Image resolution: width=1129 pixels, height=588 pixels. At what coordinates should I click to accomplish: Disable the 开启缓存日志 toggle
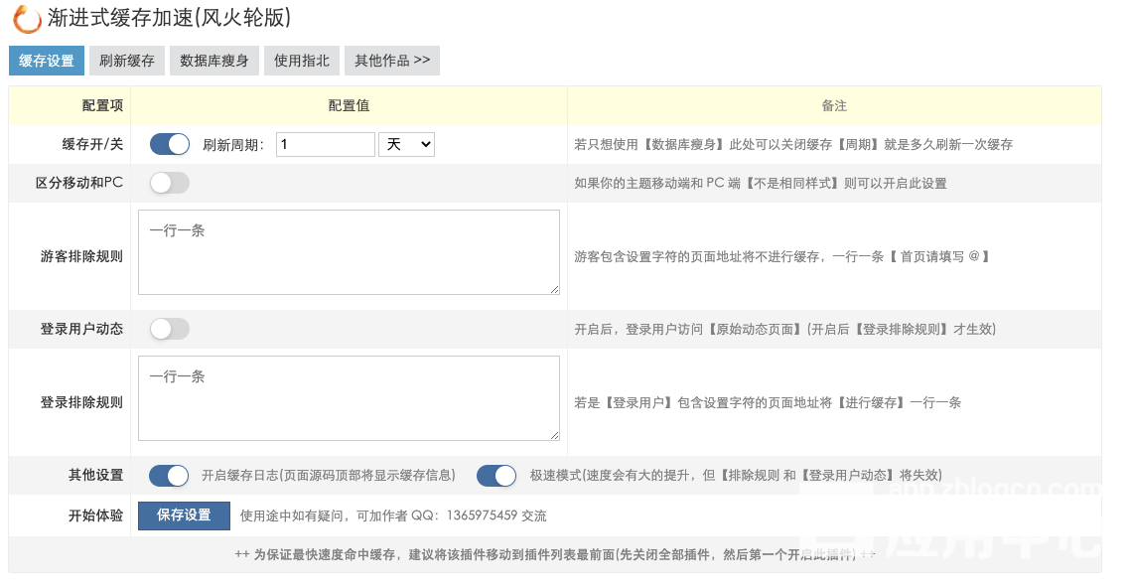click(x=170, y=476)
